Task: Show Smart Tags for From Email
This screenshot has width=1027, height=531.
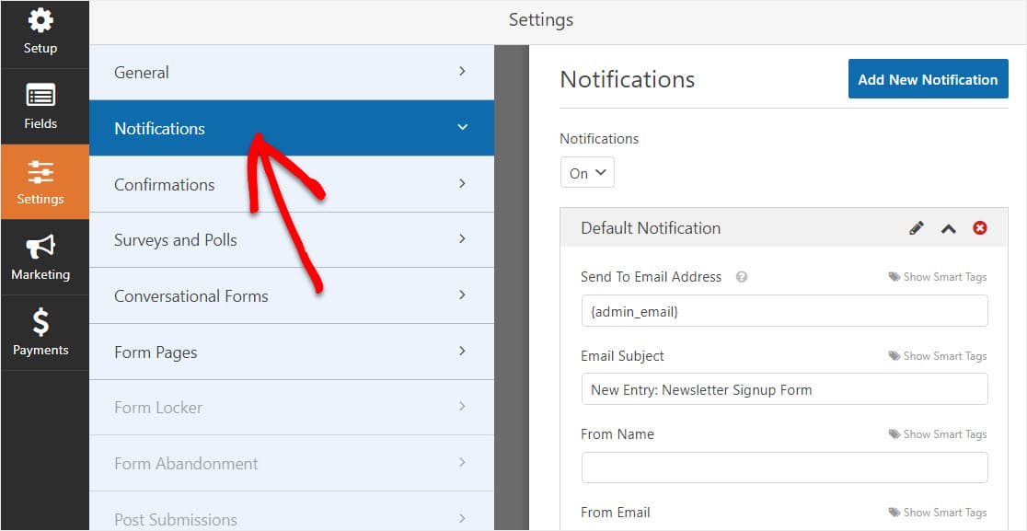Action: pos(937,513)
